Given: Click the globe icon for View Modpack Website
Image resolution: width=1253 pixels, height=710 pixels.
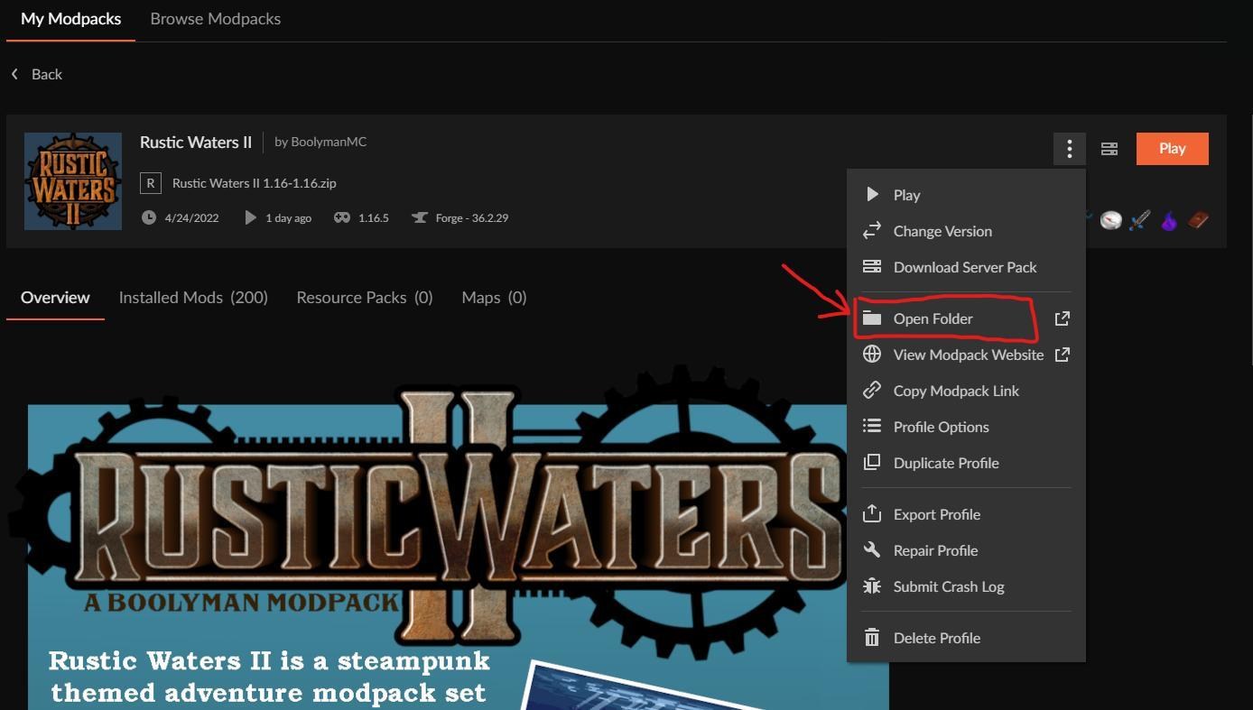Looking at the screenshot, I should (x=872, y=355).
